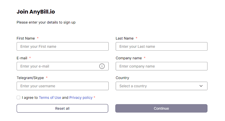
Task: Focus the 'Enter your Last name' field
Action: pyautogui.click(x=161, y=46)
